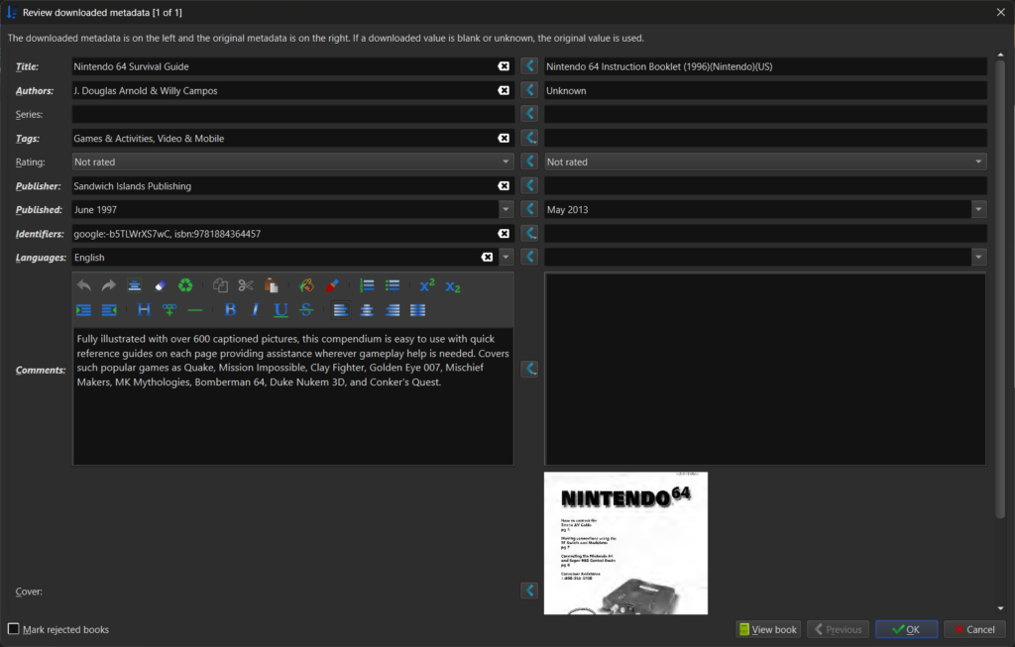This screenshot has width=1015, height=647.
Task: Decrease indentation in comments
Action: tap(109, 310)
